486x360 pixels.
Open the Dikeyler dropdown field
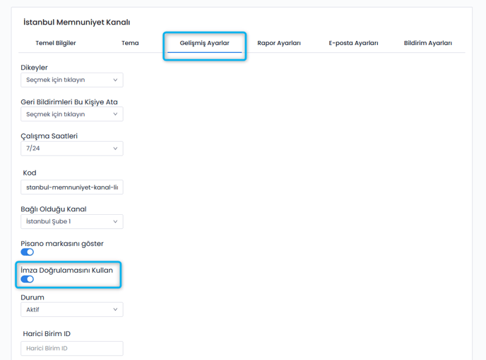[71, 80]
